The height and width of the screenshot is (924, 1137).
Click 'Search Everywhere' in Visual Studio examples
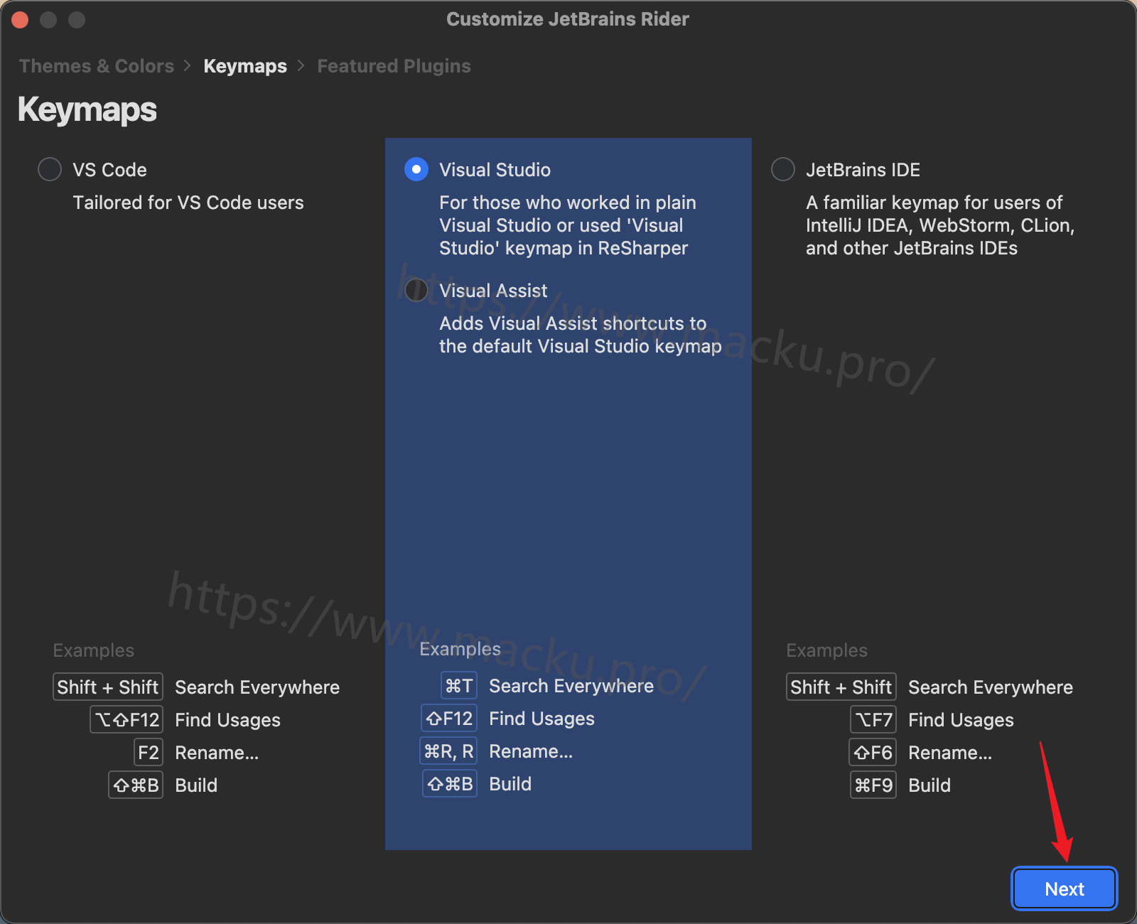point(571,686)
